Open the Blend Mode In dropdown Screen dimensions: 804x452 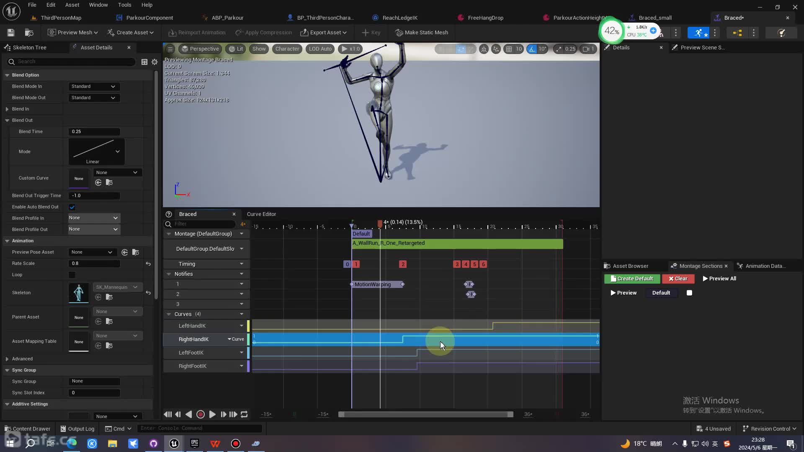click(94, 87)
